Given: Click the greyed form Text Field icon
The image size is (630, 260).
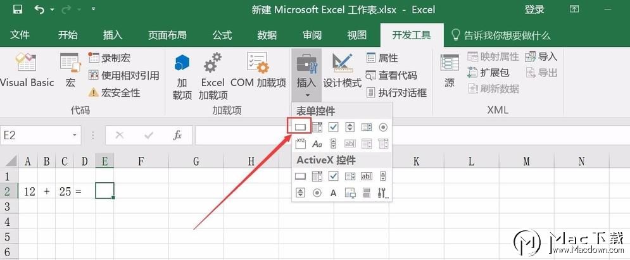Looking at the screenshot, I should (350, 143).
